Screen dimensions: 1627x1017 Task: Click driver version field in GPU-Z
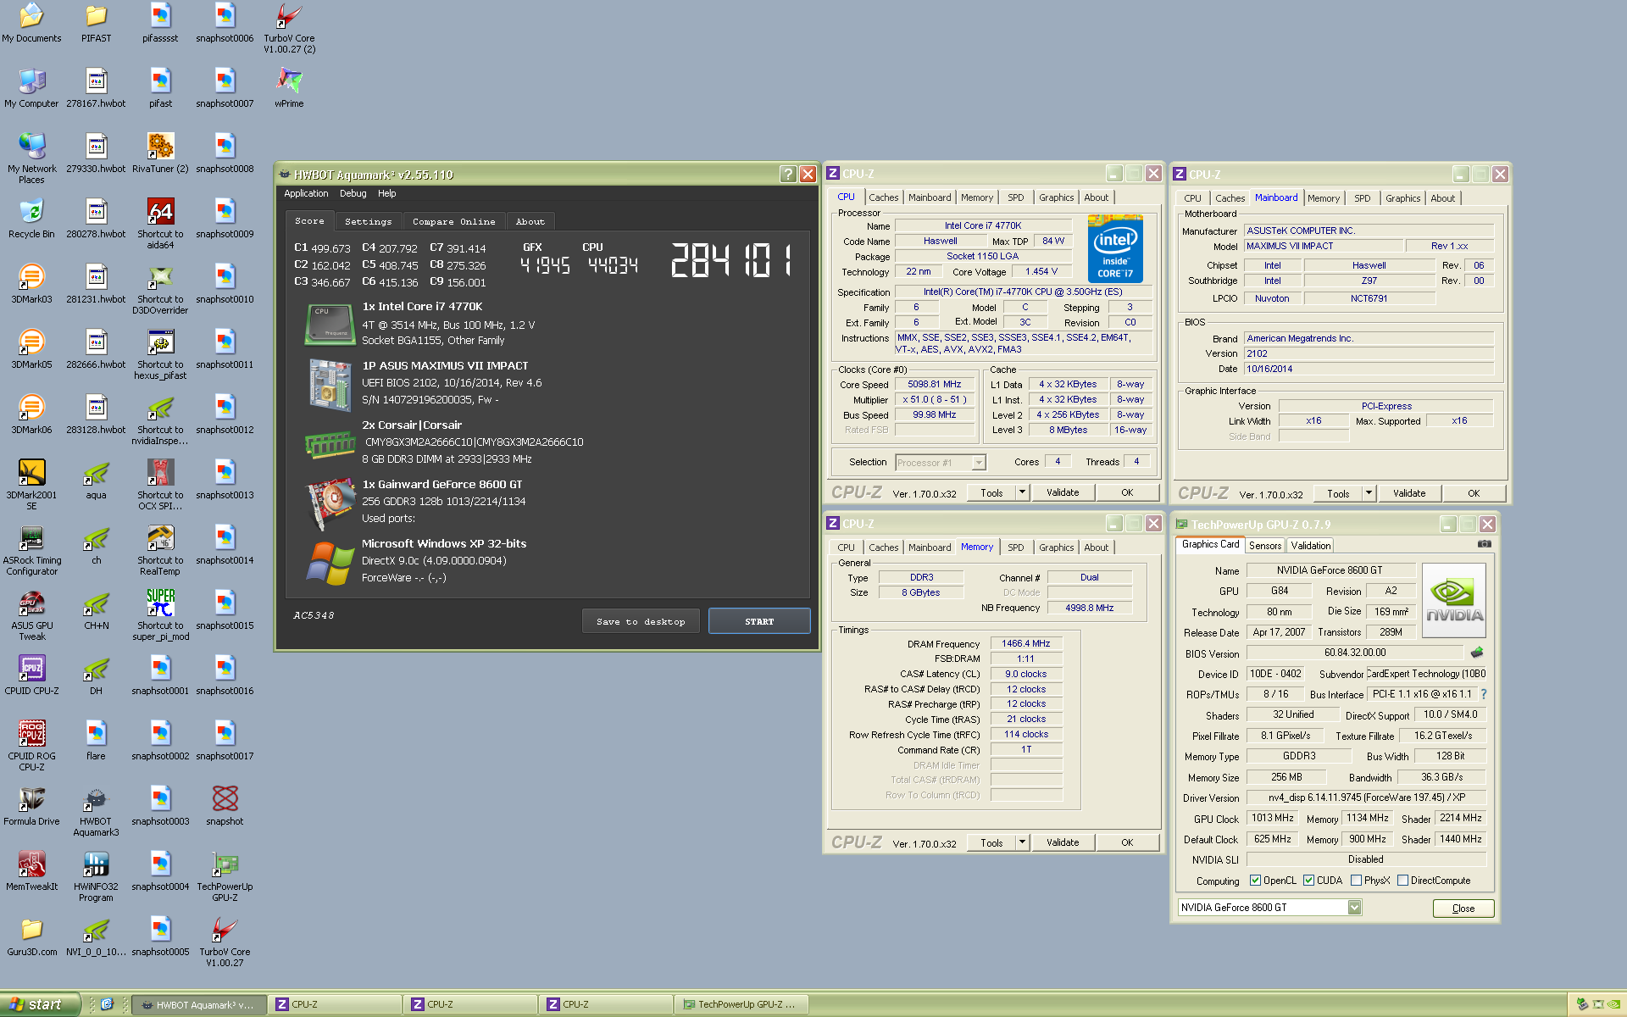[x=1366, y=797]
